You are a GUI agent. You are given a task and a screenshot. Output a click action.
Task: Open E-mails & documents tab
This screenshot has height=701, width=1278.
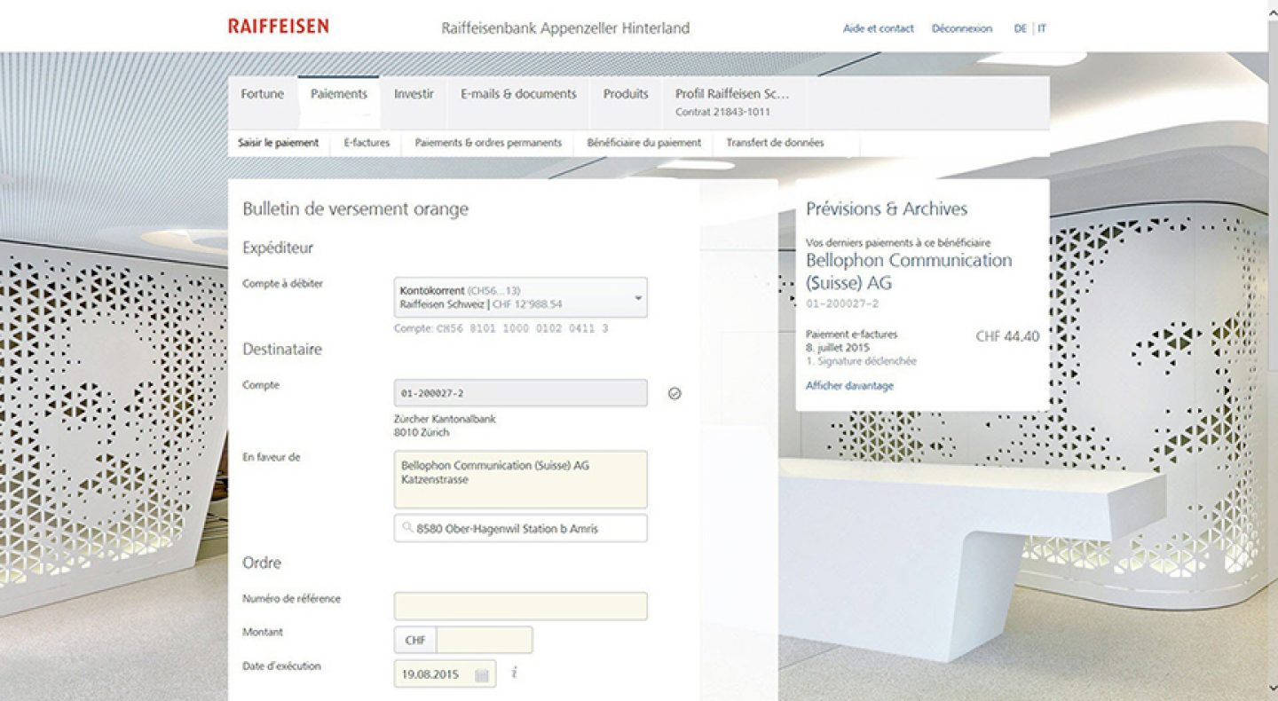click(x=518, y=94)
